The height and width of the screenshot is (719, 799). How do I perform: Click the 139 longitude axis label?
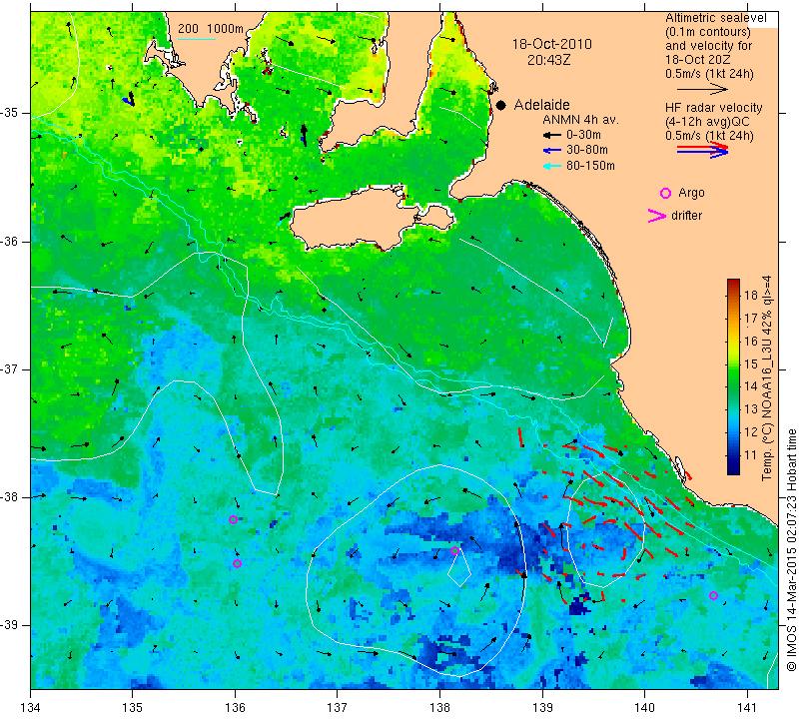pyautogui.click(x=542, y=708)
